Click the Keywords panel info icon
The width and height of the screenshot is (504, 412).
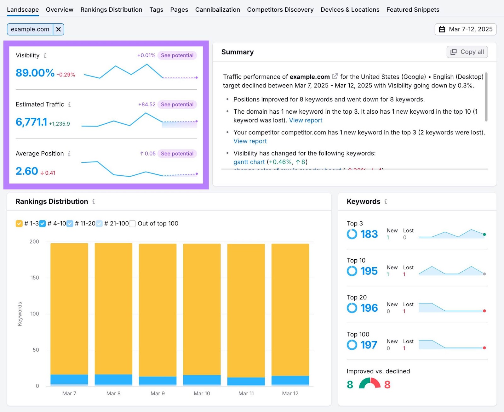point(386,202)
